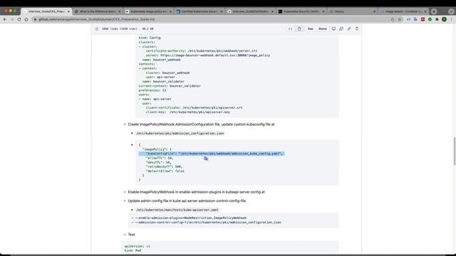This screenshot has height=256, width=456.
Task: Show source code view with angle-brackets icon
Action: point(290,28)
